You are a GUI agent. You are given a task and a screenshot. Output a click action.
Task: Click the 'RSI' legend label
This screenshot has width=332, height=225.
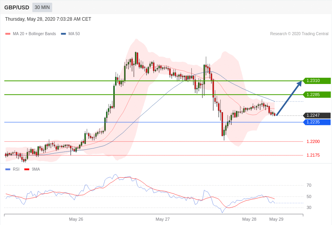pos(16,169)
